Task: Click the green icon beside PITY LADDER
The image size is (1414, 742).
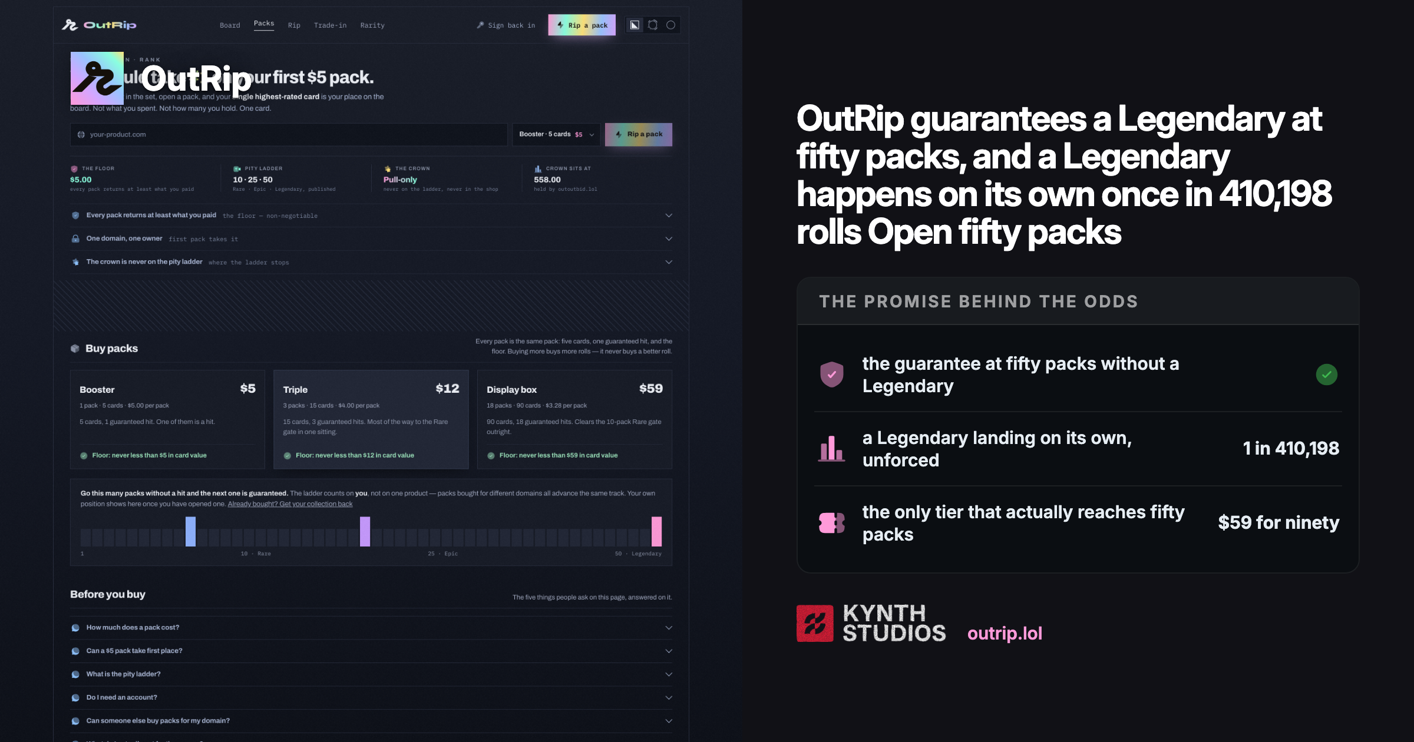Action: [x=237, y=169]
